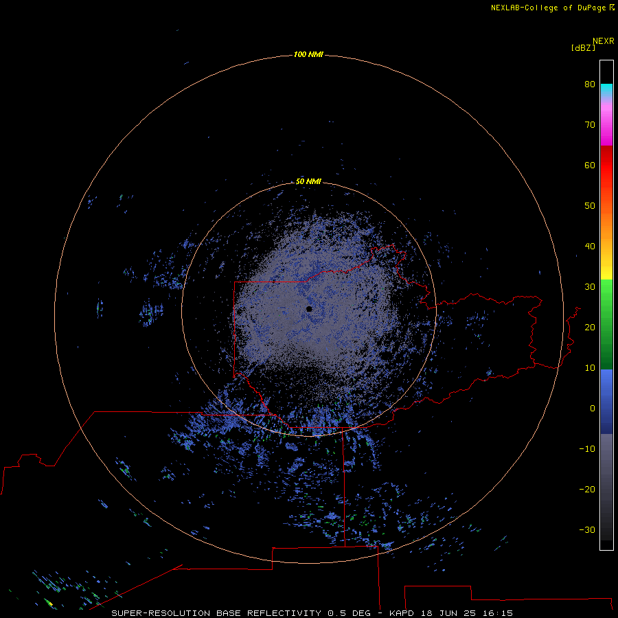Click the yellow high-reflectivity echo at bottom left
This screenshot has width=618, height=618.
pos(50,603)
